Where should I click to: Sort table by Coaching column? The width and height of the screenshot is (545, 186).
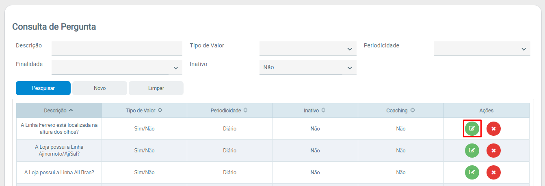pyautogui.click(x=400, y=110)
